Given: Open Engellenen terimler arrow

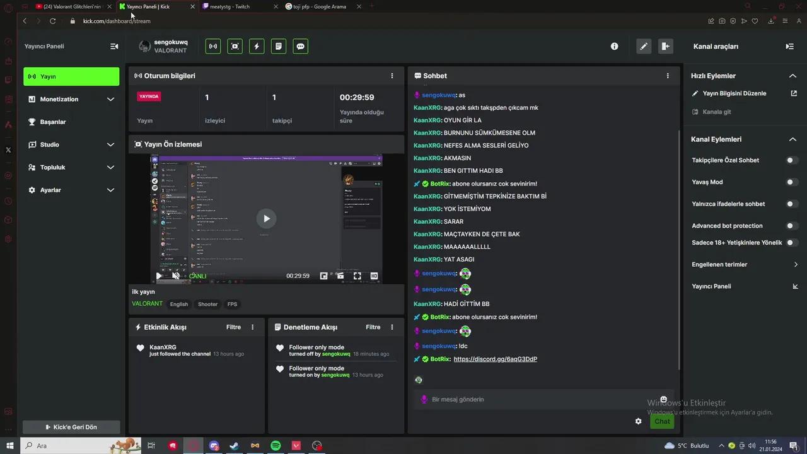Looking at the screenshot, I should tap(796, 265).
